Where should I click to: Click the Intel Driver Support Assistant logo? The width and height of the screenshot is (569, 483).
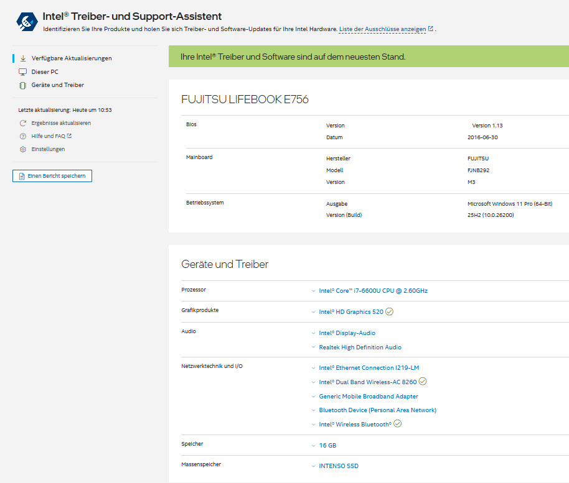(x=27, y=22)
